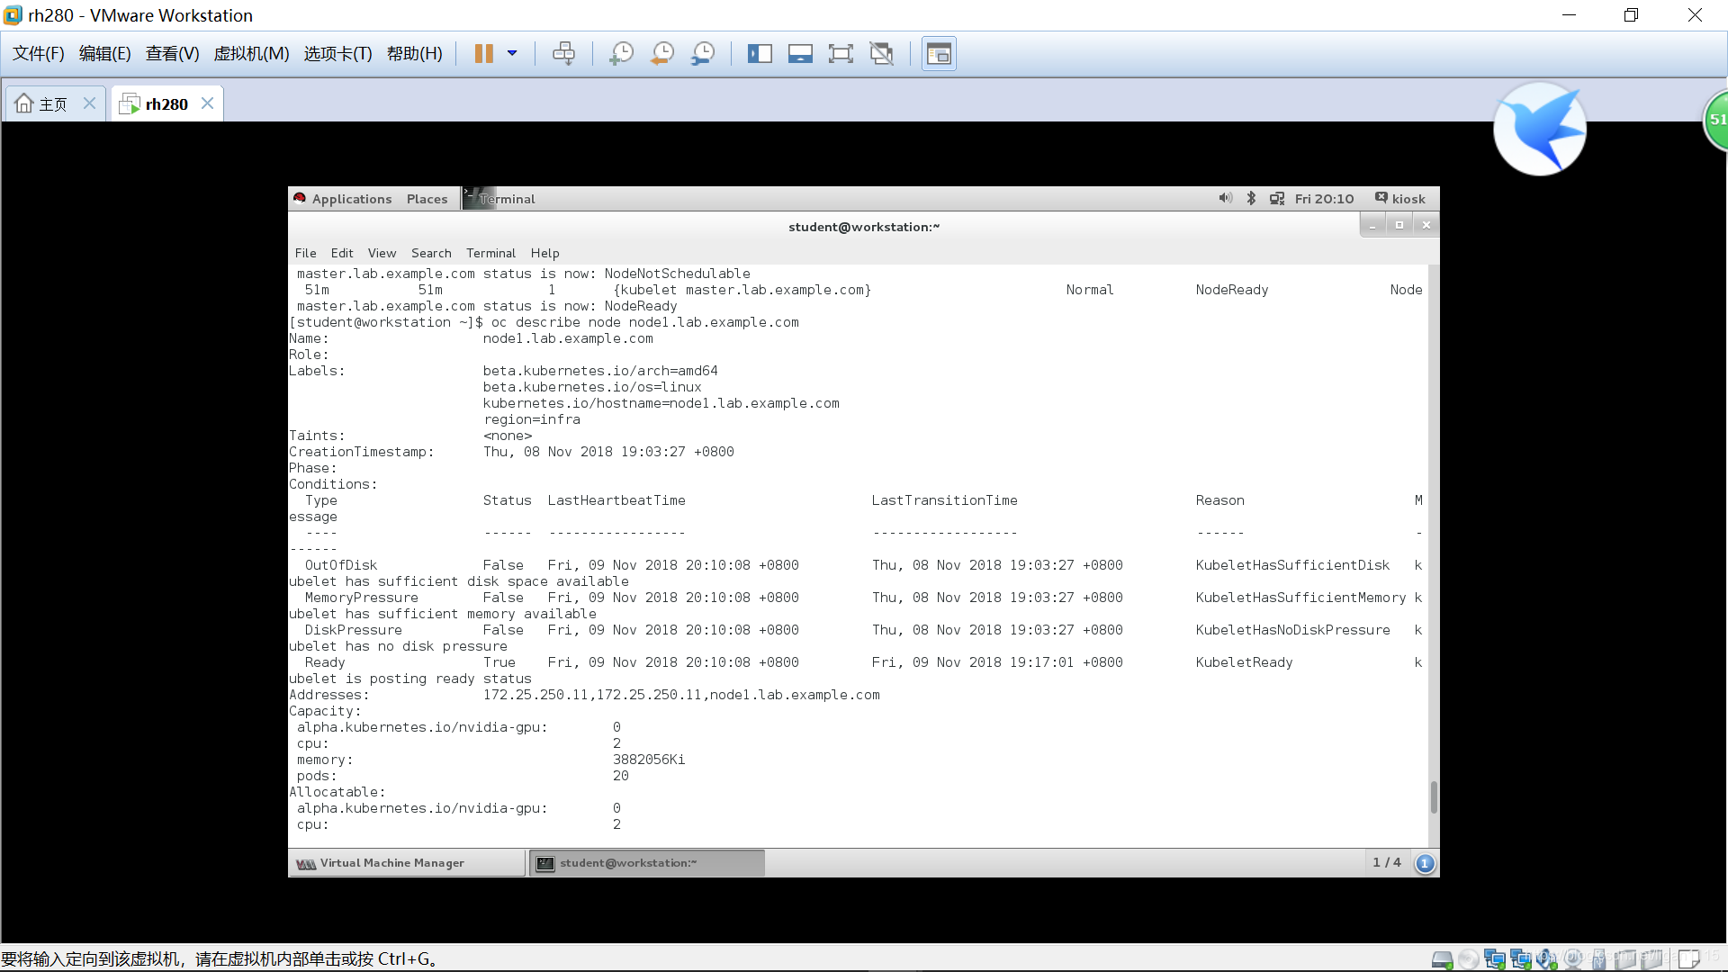The image size is (1728, 972).
Task: Enter full screen mode
Action: coord(841,53)
